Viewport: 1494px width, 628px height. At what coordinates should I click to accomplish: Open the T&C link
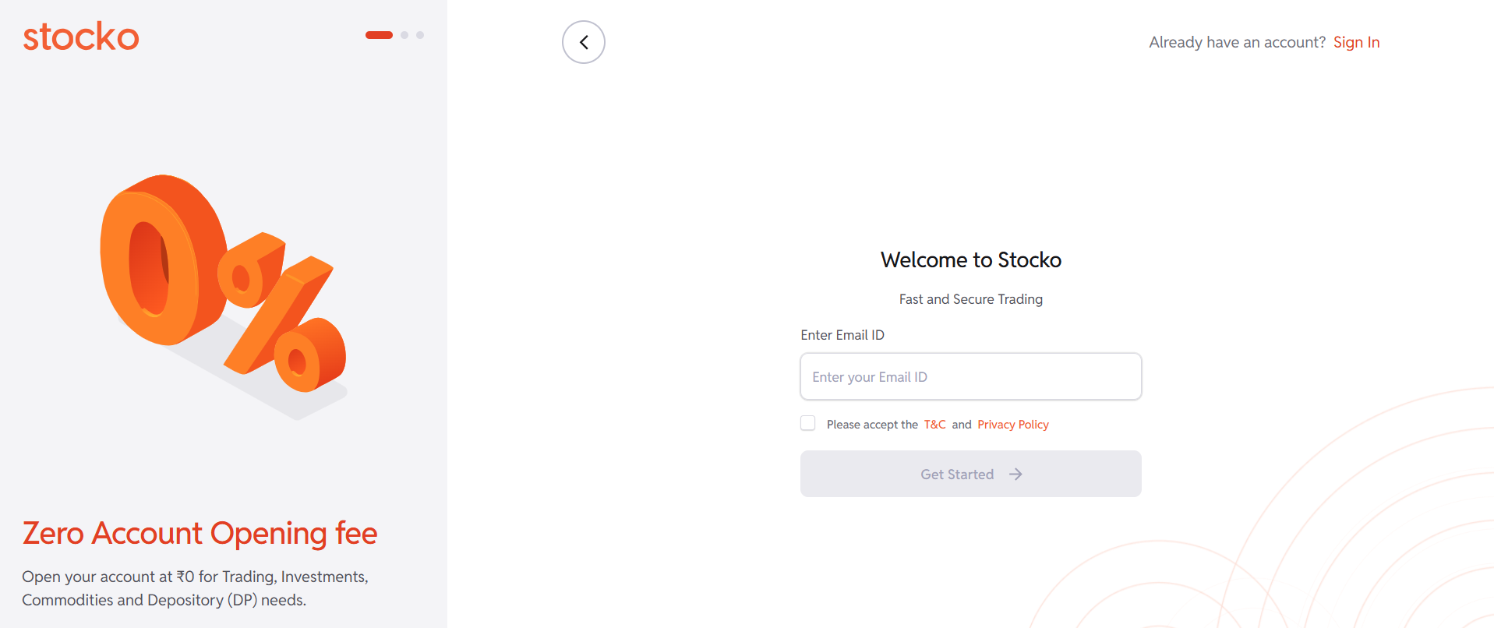pos(934,425)
